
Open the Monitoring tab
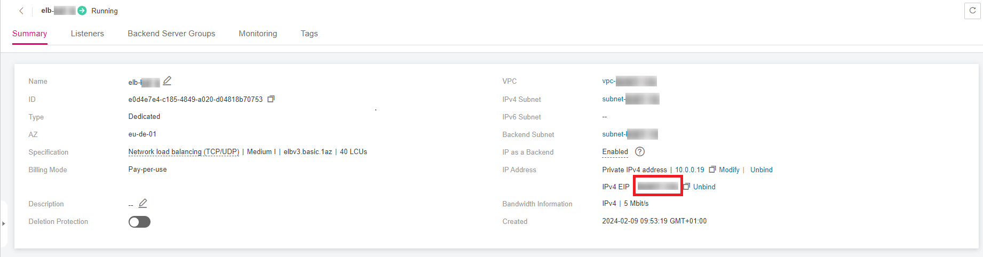258,34
